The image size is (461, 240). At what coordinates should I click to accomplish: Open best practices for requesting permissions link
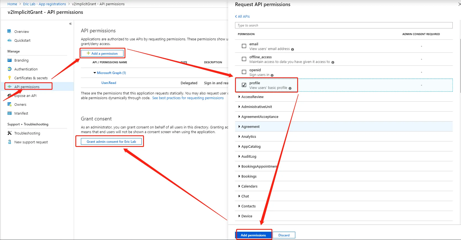pos(188,98)
